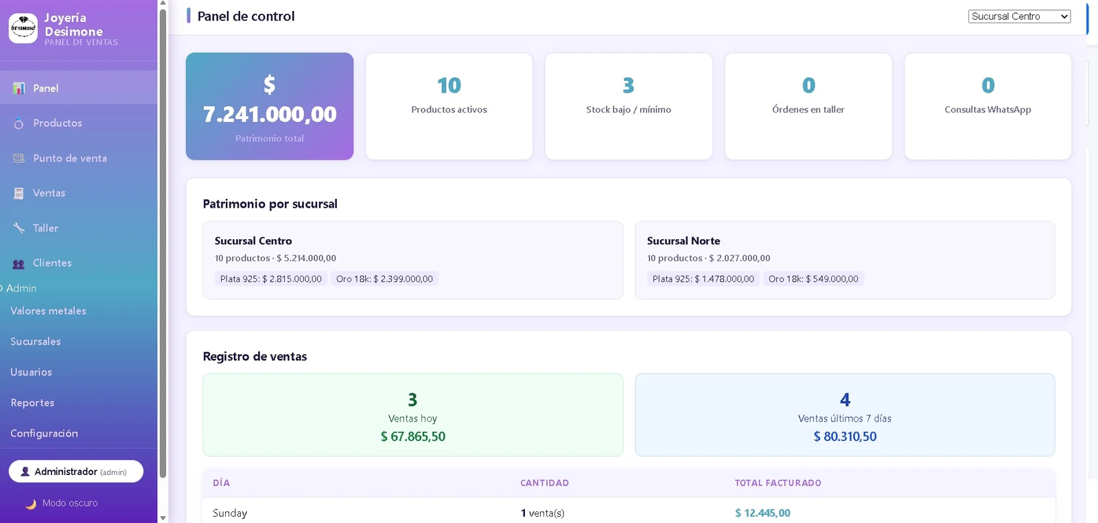Open the Panel menu item
The width and height of the screenshot is (1098, 523).
[x=79, y=88]
